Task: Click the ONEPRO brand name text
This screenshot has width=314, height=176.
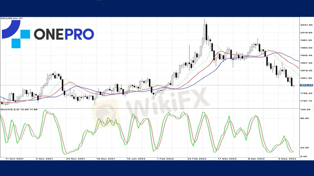Action: pos(64,34)
